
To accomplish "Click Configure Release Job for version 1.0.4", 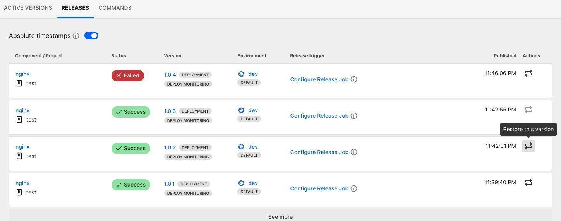I will point(319,79).
